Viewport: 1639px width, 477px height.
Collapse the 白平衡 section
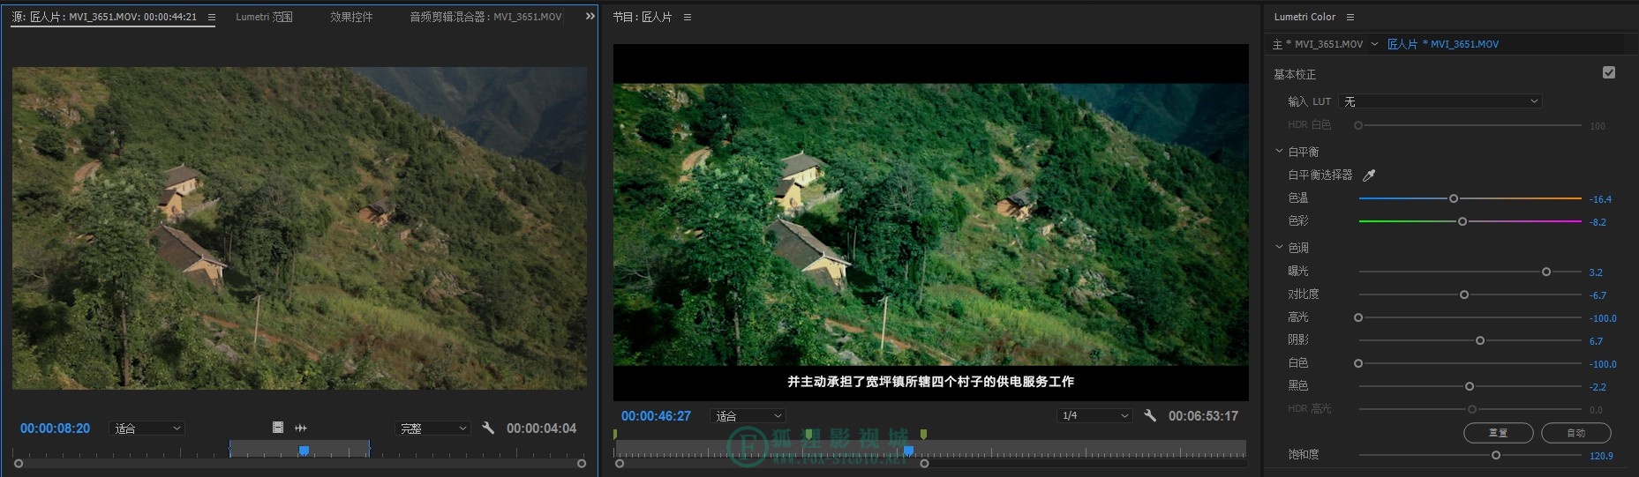[1279, 151]
